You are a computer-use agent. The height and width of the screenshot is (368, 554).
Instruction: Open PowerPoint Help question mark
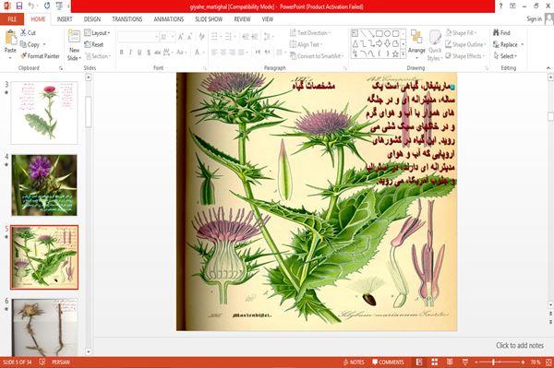pyautogui.click(x=500, y=6)
